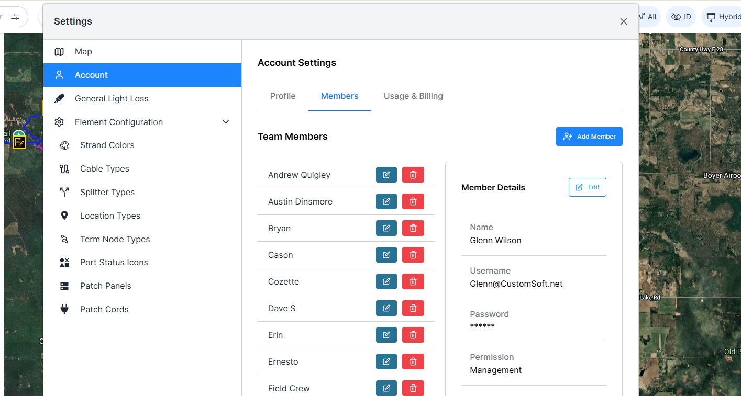Select Patch Cords plug item
The width and height of the screenshot is (741, 396).
[x=104, y=309]
